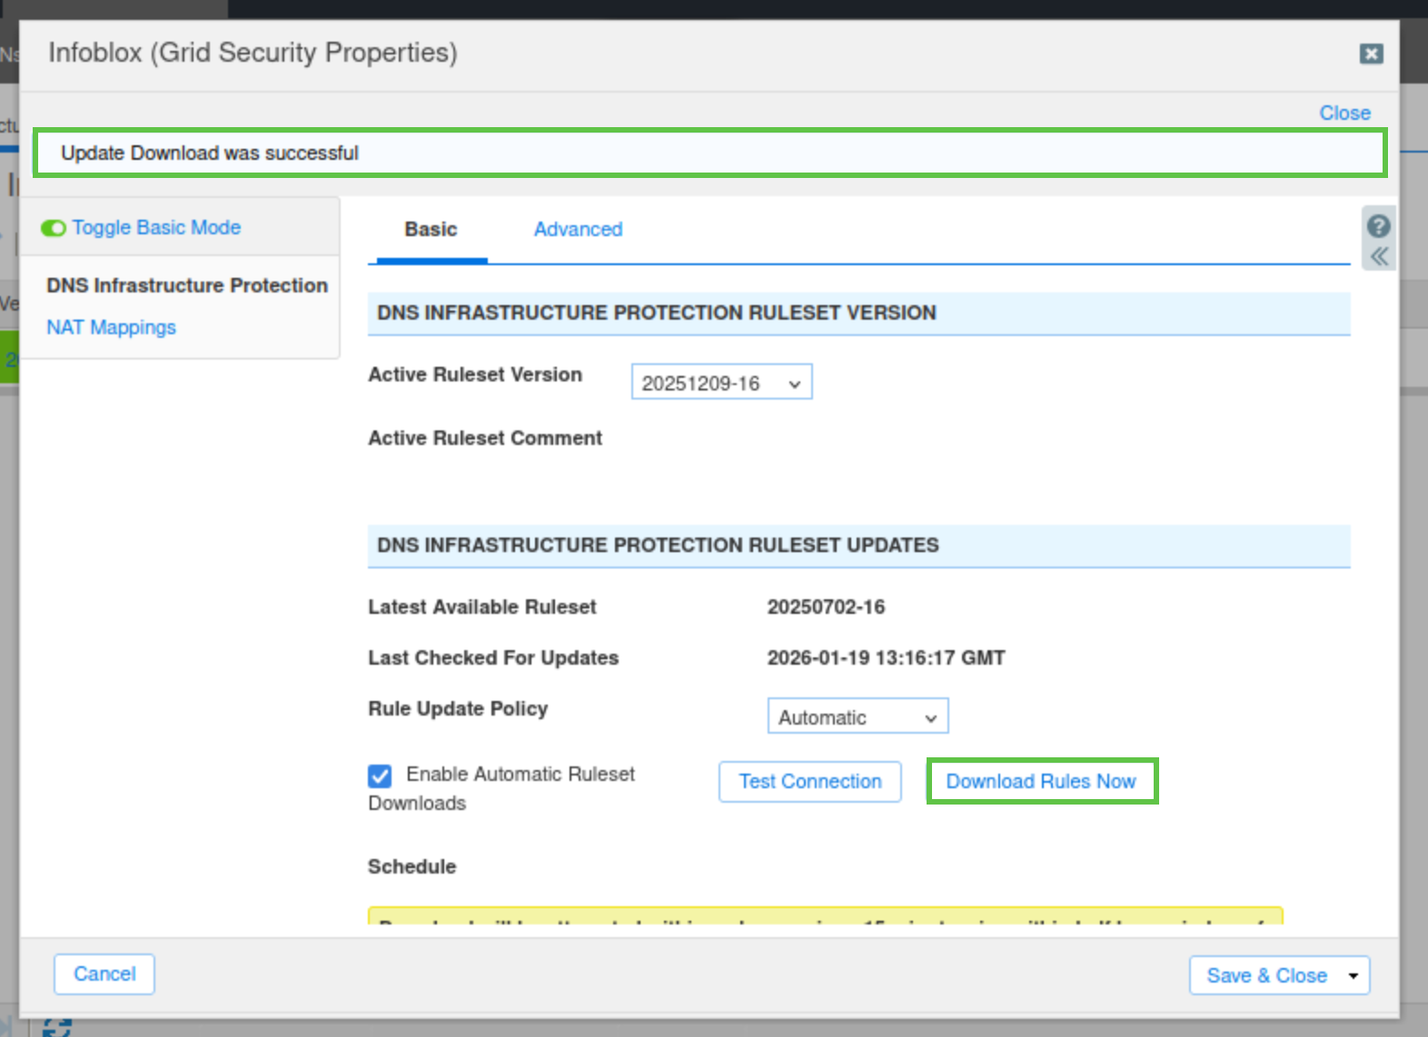
Task: Open the help question mark icon
Action: tap(1378, 226)
